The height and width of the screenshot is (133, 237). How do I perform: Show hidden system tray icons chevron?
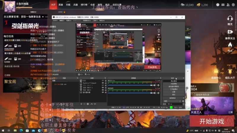click(201, 131)
